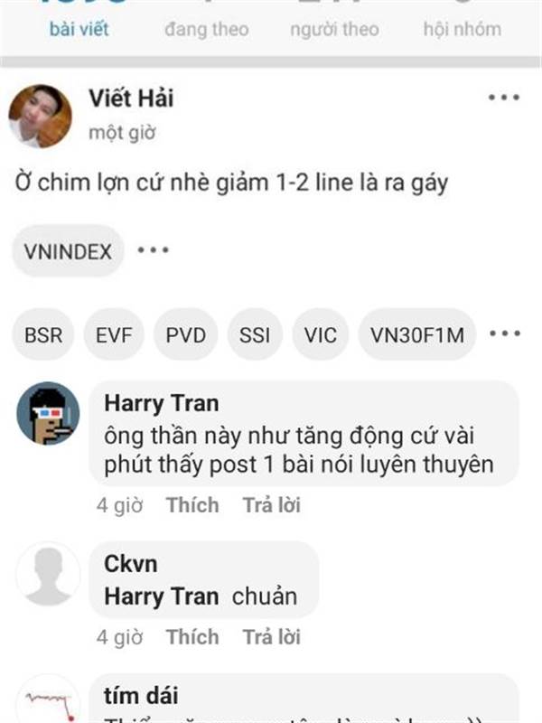Viewport: 542px width, 723px height.
Task: Open the EVF ticker chip
Action: (114, 334)
